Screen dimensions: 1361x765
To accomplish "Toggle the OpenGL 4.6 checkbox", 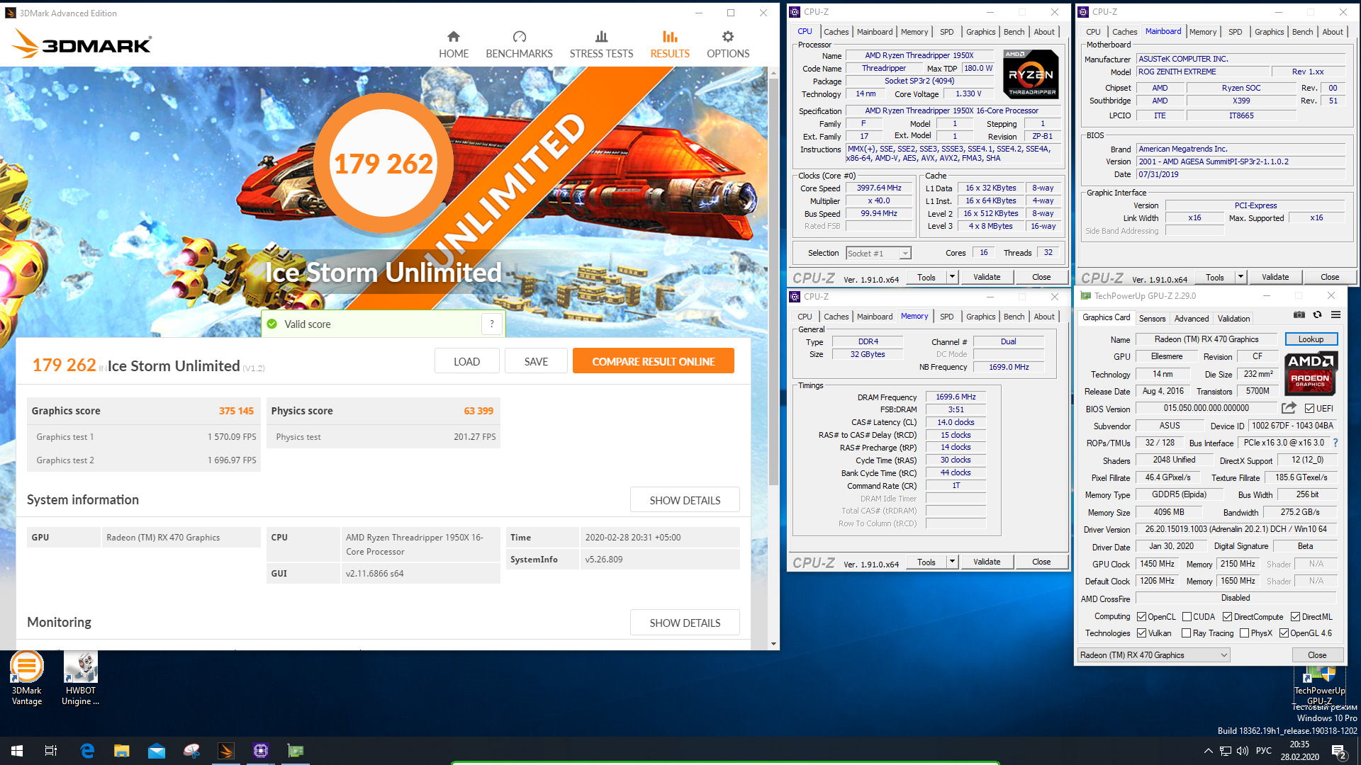I will (x=1284, y=633).
